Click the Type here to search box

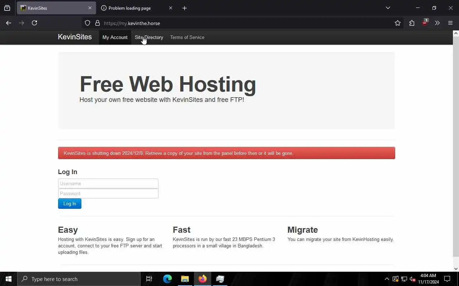click(x=79, y=279)
